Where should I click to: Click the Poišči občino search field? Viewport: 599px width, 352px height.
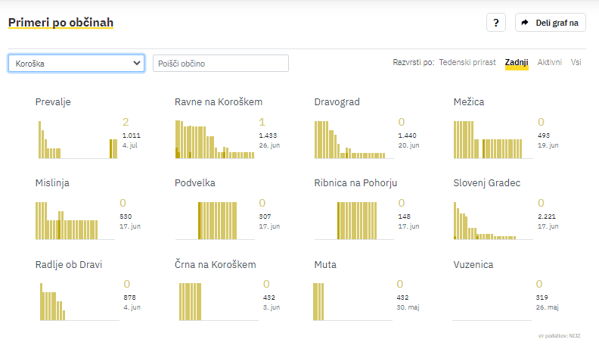pyautogui.click(x=221, y=64)
